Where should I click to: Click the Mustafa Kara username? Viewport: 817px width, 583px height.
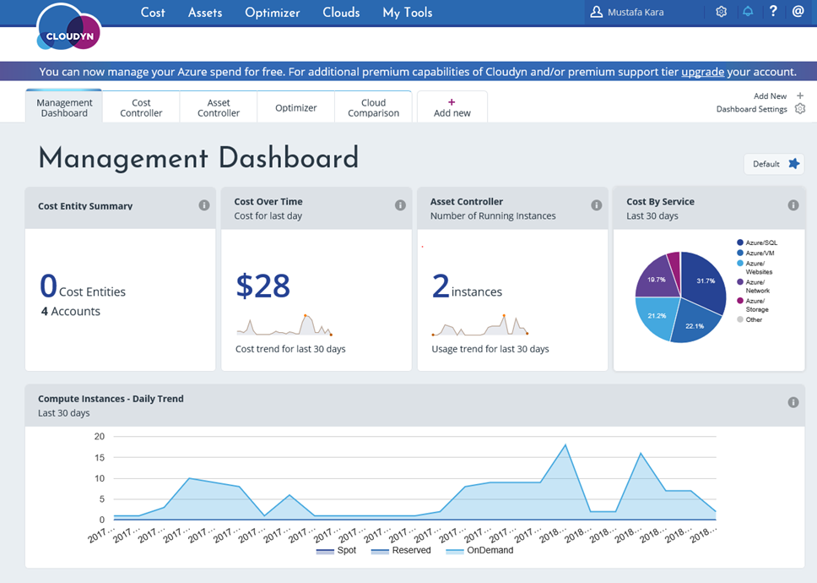tap(636, 12)
